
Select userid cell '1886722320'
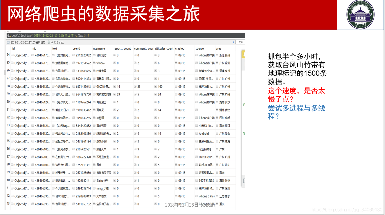click(x=83, y=157)
